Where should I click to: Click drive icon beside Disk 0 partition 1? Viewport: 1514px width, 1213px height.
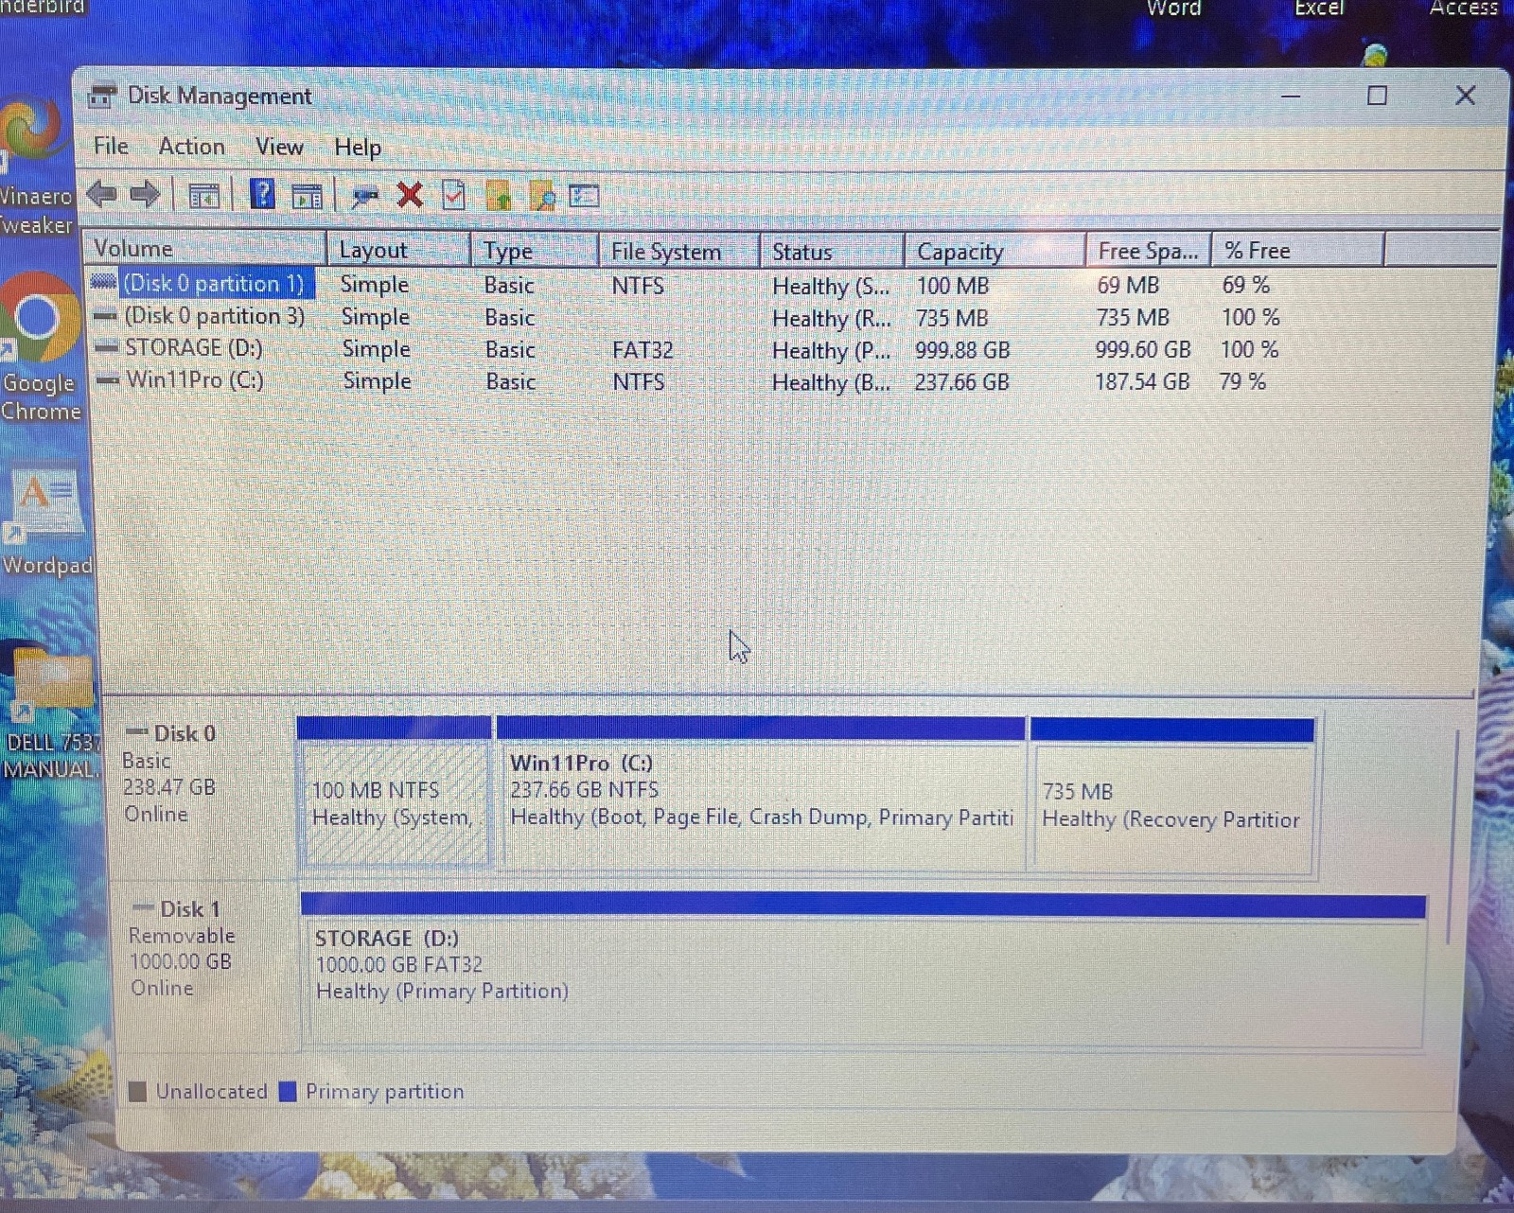pos(103,282)
